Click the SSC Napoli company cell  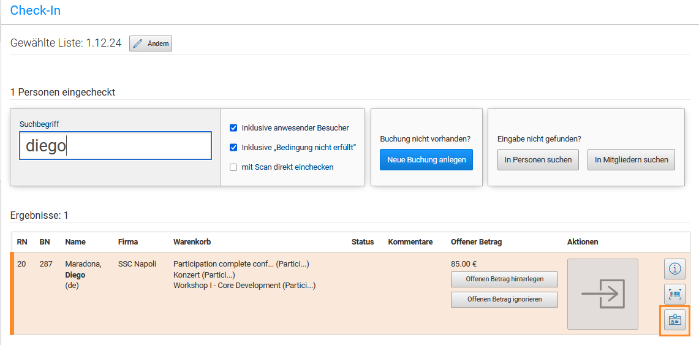[x=137, y=264]
